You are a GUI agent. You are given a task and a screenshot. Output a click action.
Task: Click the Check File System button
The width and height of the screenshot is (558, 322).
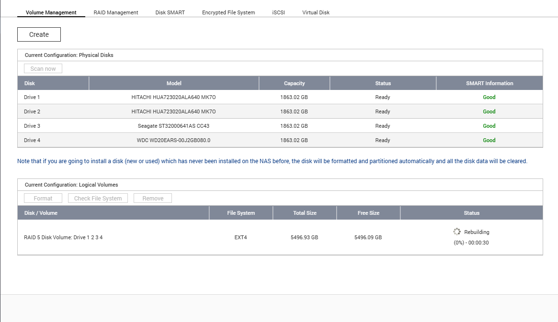pos(98,198)
